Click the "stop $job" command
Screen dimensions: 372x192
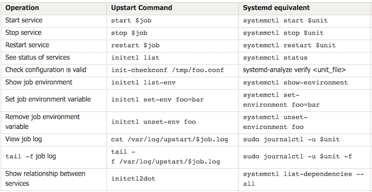(x=129, y=33)
